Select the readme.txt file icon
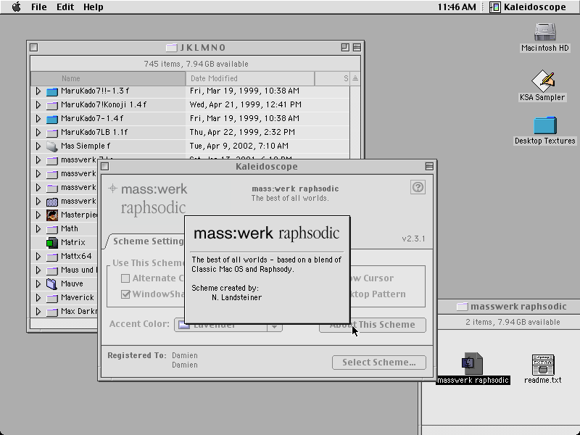The width and height of the screenshot is (580, 435). point(542,365)
